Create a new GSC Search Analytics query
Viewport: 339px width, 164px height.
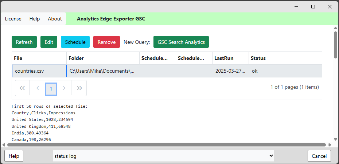[x=181, y=42]
